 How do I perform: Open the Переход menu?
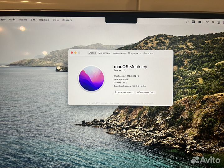[x=44, y=20]
